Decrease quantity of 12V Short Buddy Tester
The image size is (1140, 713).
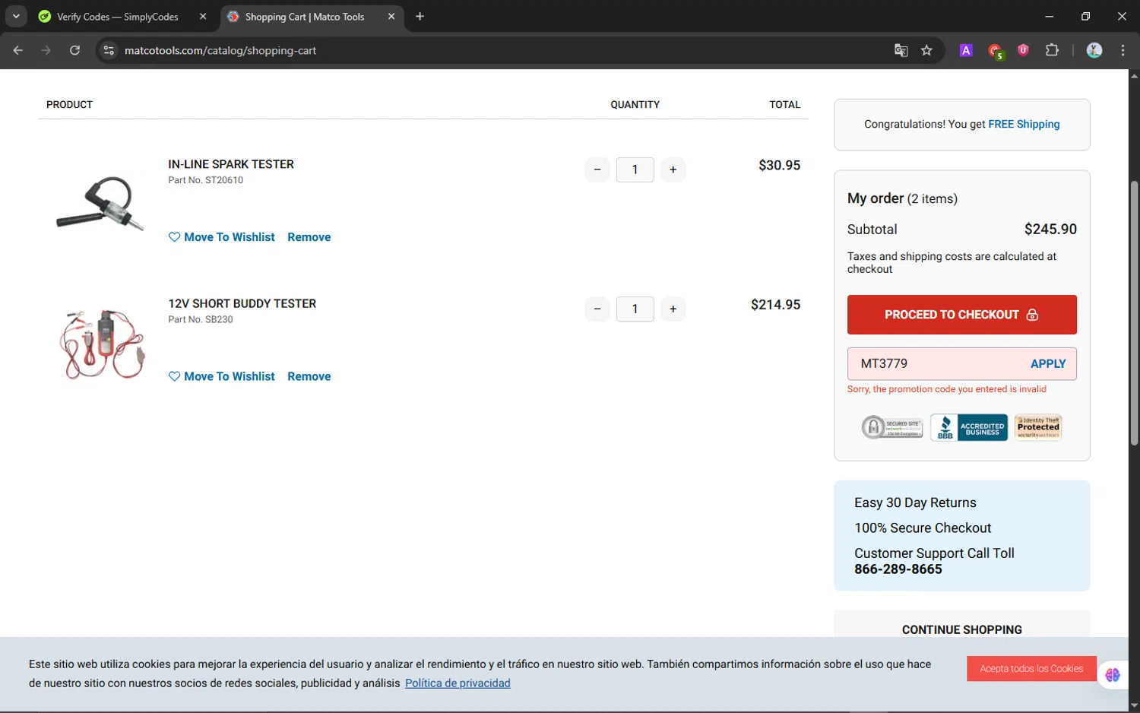[x=597, y=309]
